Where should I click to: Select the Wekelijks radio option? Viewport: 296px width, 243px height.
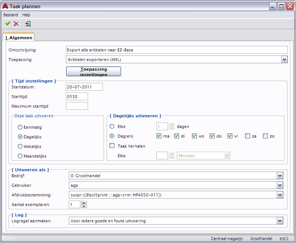pos(20,146)
